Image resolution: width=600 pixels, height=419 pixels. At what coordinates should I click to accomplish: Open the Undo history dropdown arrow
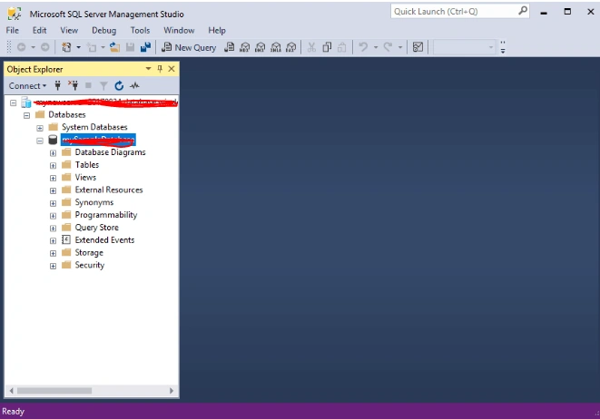(376, 47)
